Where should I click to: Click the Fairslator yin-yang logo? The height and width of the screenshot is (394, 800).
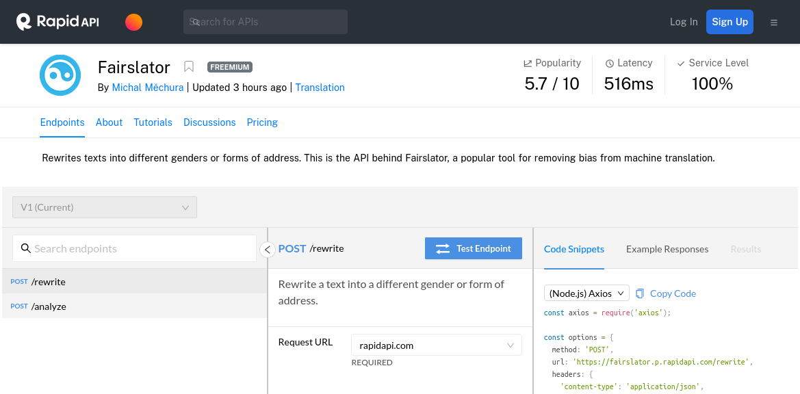[60, 75]
